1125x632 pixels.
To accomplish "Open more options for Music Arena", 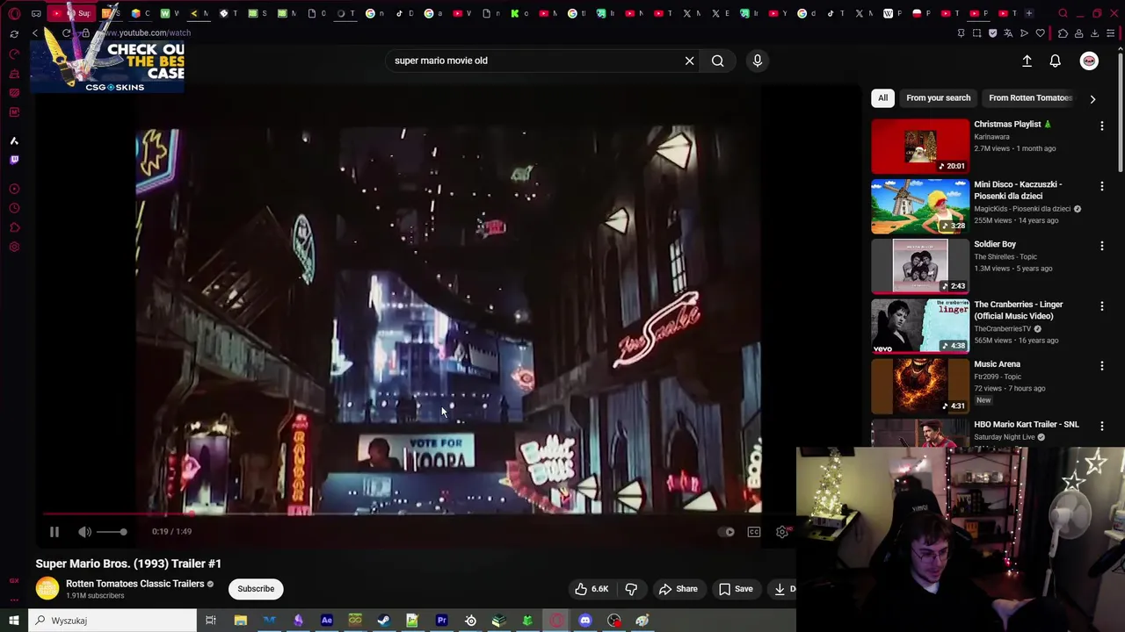I will (1102, 366).
